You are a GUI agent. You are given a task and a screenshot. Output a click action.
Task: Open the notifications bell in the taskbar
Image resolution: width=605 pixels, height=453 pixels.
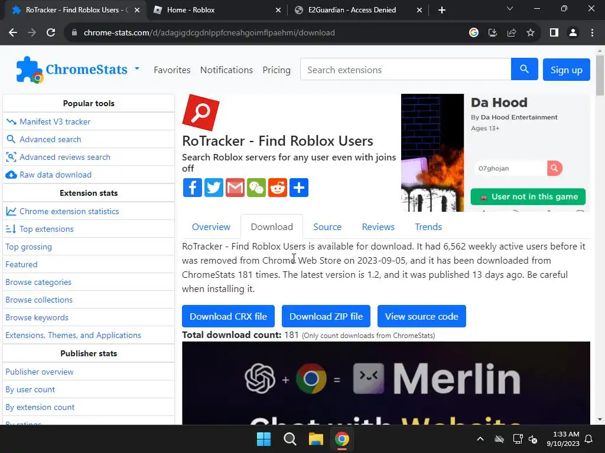pos(589,439)
